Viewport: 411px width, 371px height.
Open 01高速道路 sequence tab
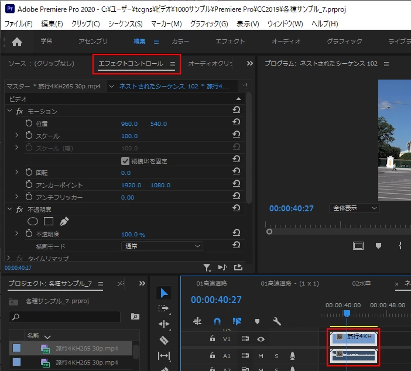click(x=211, y=283)
